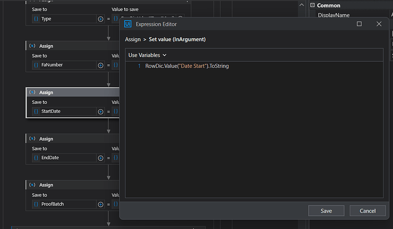Cancel the Expression Editor dialog
Image resolution: width=393 pixels, height=229 pixels.
tap(368, 211)
